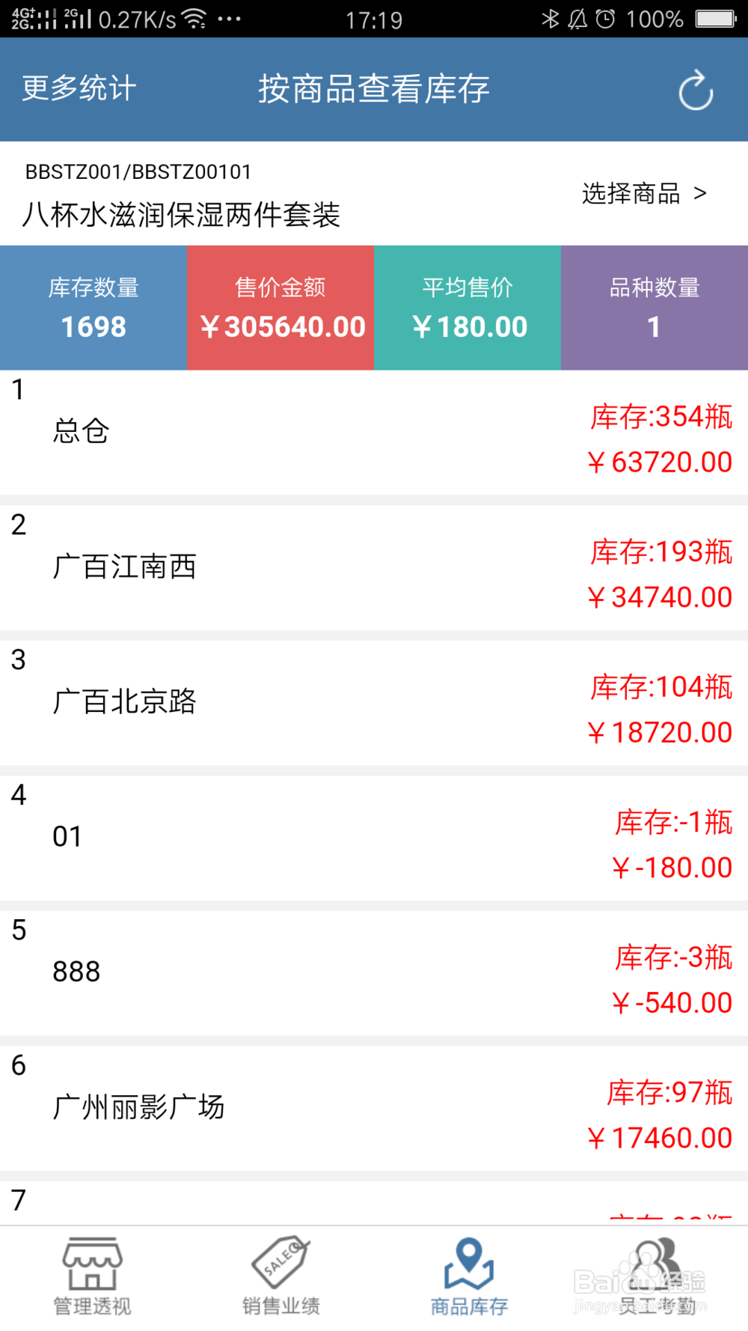
Task: Select the 售价金额 red tile
Action: click(x=280, y=308)
